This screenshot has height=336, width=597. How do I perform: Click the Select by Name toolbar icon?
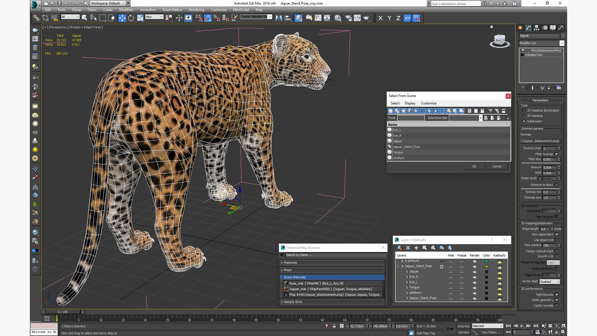tap(93, 18)
